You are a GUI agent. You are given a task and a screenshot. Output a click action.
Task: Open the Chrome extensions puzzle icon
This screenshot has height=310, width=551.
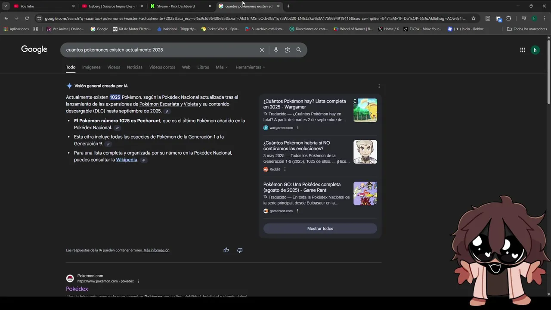508,19
